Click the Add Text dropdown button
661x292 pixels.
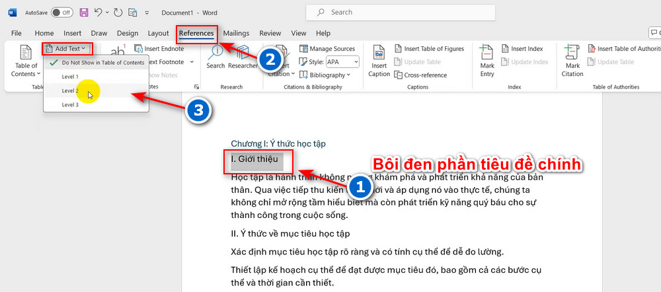pyautogui.click(x=67, y=49)
